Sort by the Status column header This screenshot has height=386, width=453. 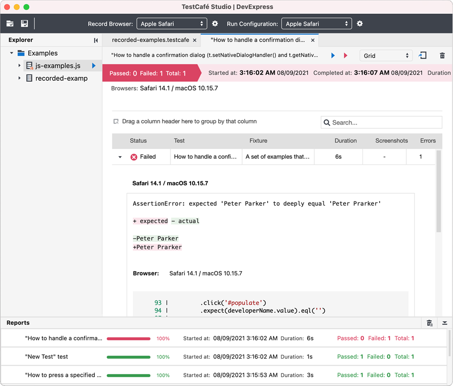click(138, 140)
